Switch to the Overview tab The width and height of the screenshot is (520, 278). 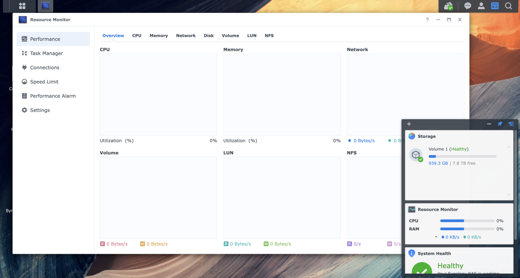(113, 36)
